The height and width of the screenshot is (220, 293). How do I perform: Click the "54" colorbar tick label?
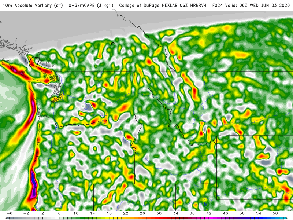(259, 213)
